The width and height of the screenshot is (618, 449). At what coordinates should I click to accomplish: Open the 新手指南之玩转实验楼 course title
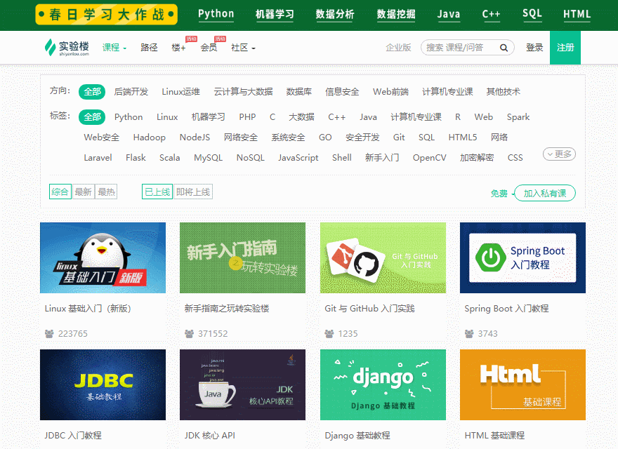tap(227, 309)
